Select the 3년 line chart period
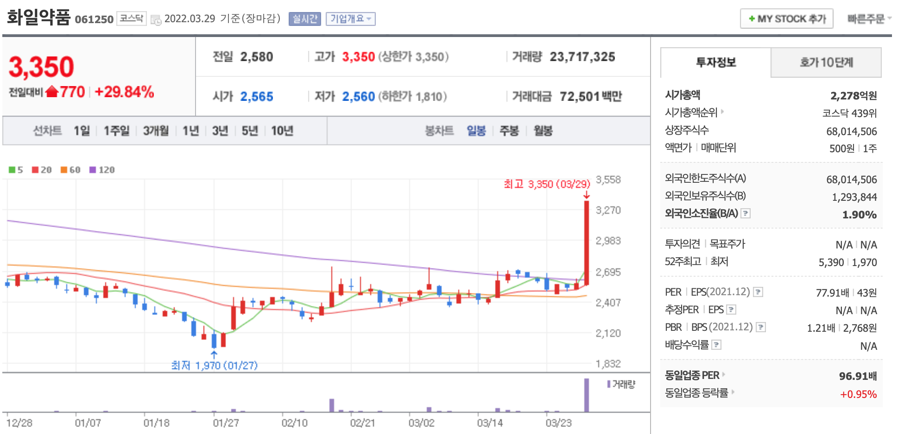The width and height of the screenshot is (898, 434). point(220,131)
